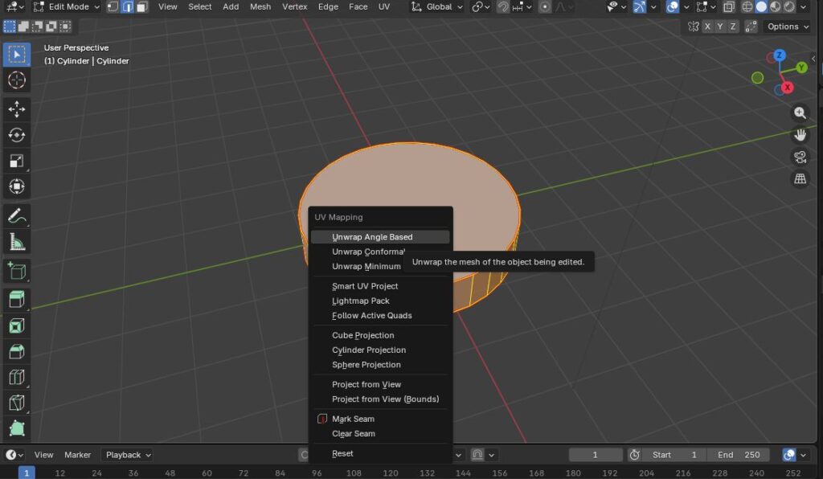Select the Loop Cut tool
823x479 pixels.
17,377
